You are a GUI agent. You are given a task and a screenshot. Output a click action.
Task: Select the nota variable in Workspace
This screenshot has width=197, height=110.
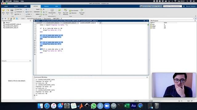[x=154, y=28]
